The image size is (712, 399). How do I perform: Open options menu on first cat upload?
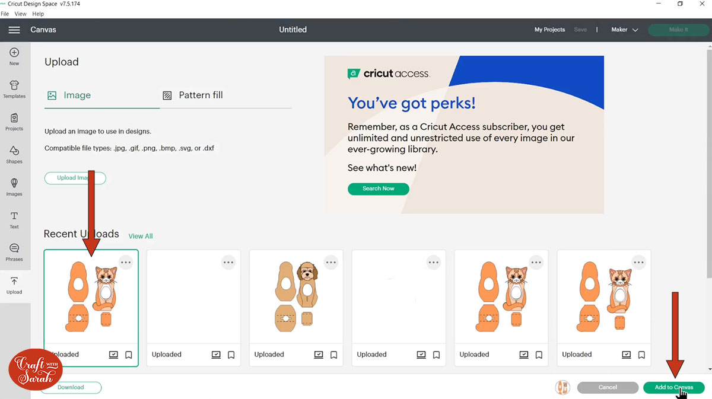click(125, 262)
